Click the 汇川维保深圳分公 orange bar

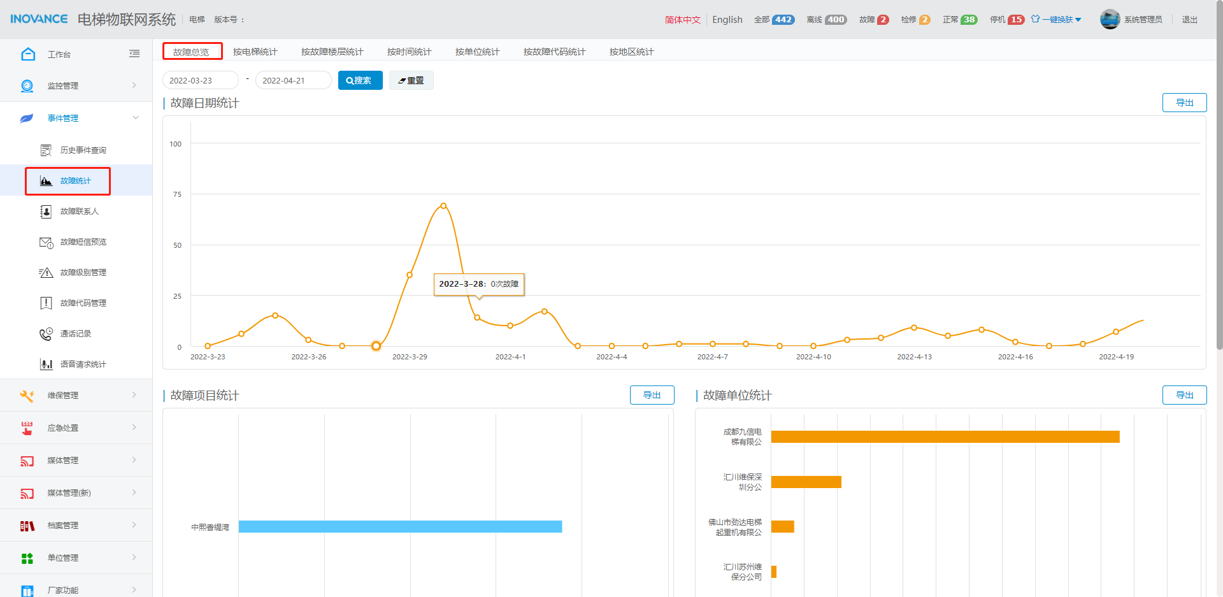[x=806, y=482]
